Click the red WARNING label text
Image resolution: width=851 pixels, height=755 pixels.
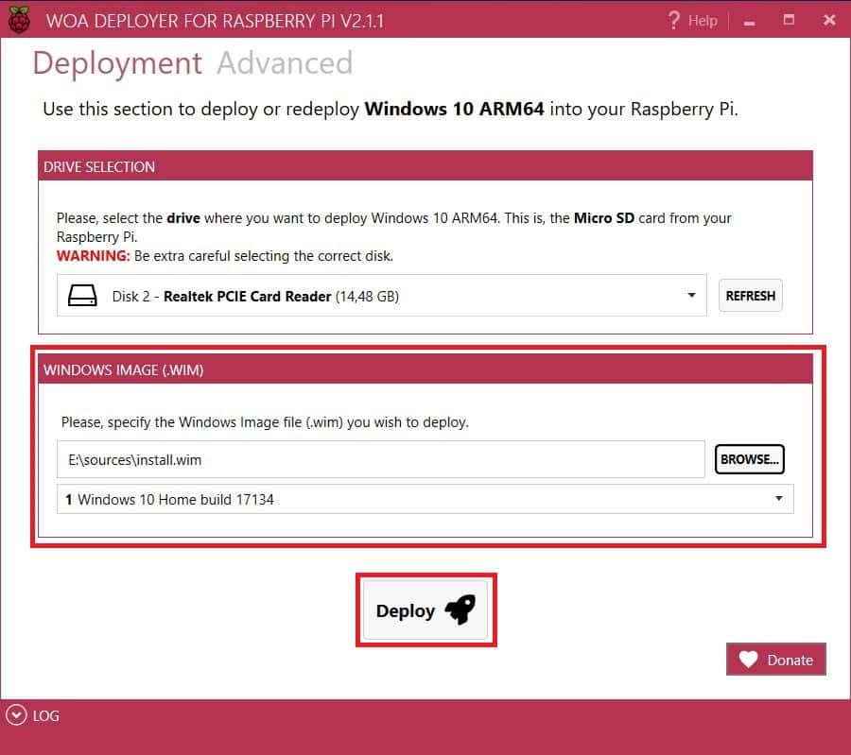[93, 255]
